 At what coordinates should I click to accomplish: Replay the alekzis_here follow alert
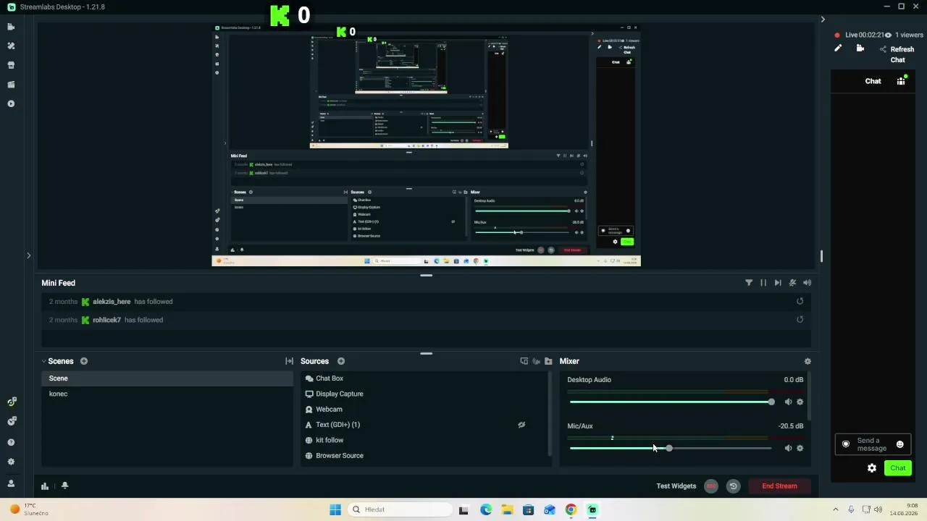pos(800,301)
